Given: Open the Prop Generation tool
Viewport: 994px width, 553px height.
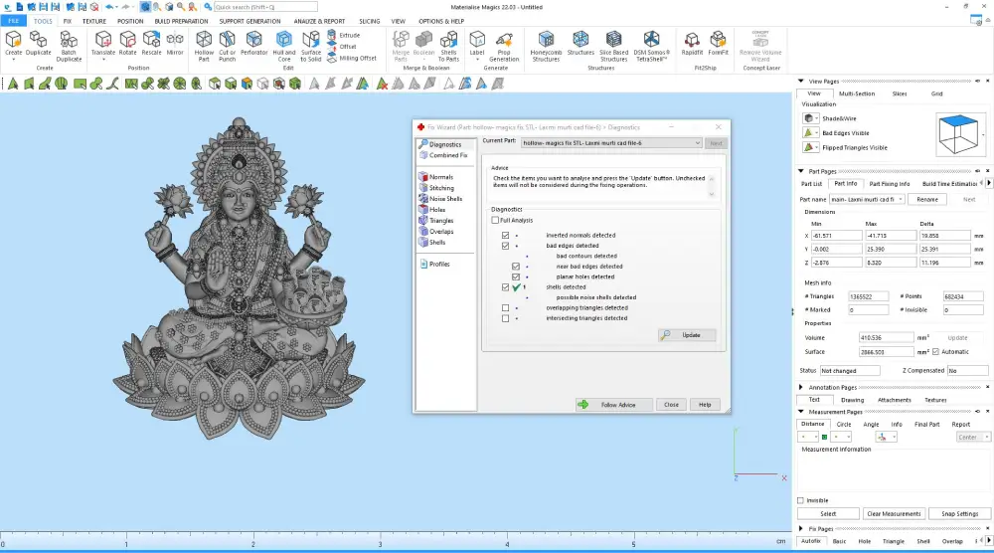Looking at the screenshot, I should pyautogui.click(x=504, y=47).
